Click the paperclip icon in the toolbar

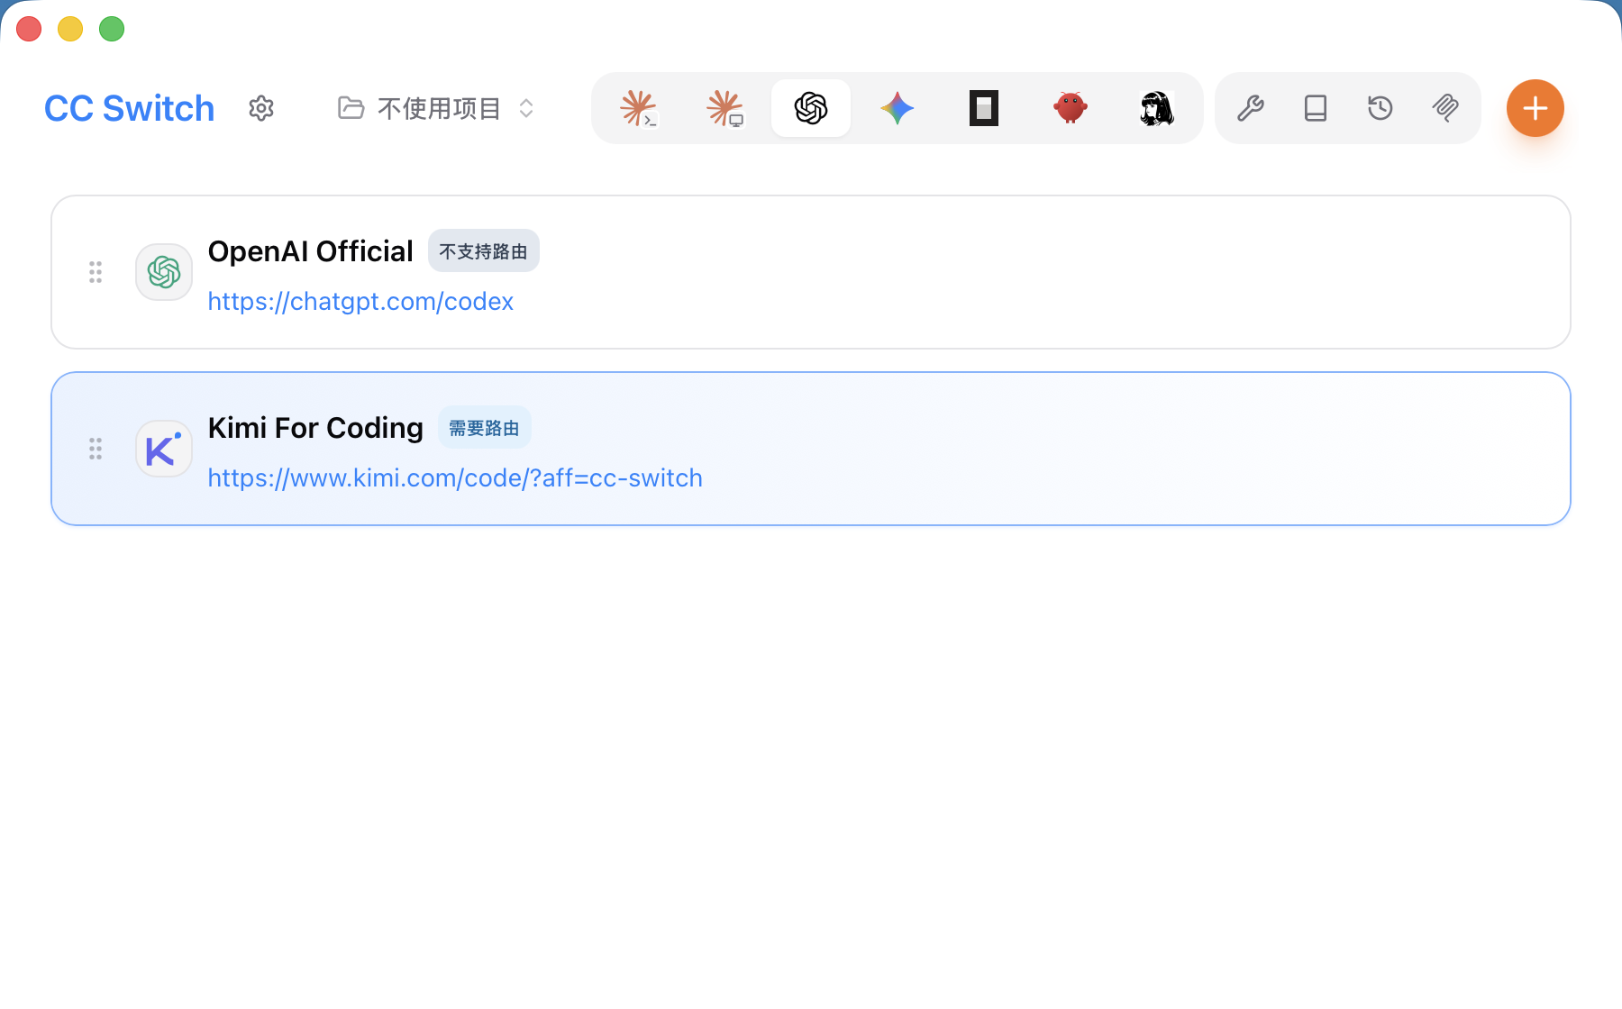pos(1445,108)
